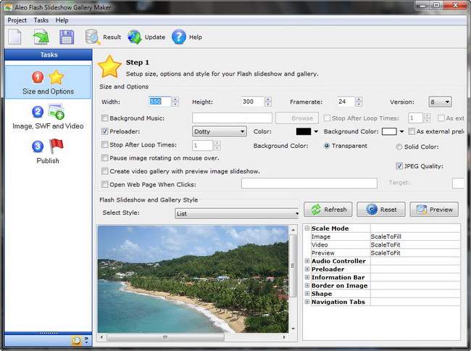Open the Preloader type dropdown showing Dotty

pos(219,131)
